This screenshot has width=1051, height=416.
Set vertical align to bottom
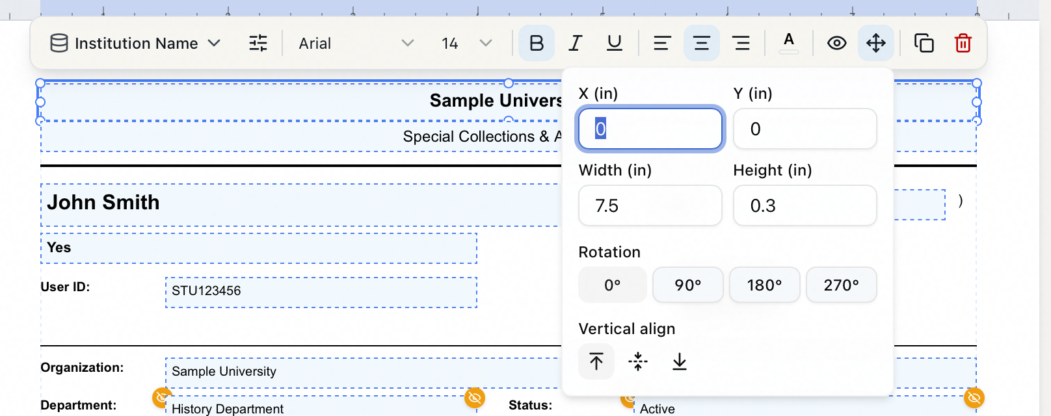[x=680, y=361]
